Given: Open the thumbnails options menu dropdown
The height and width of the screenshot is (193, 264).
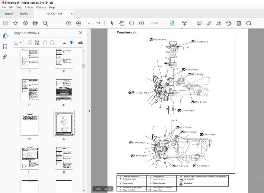Looking at the screenshot, I should click(17, 42).
